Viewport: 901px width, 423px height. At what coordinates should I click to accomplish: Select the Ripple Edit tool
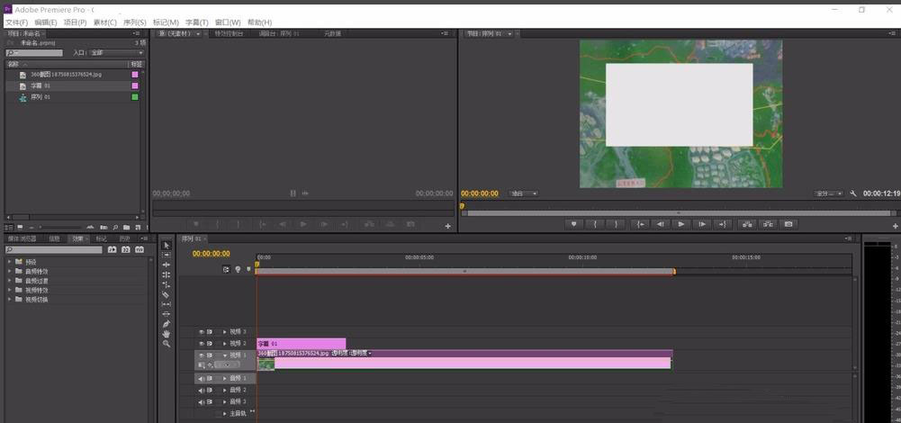tap(166, 265)
